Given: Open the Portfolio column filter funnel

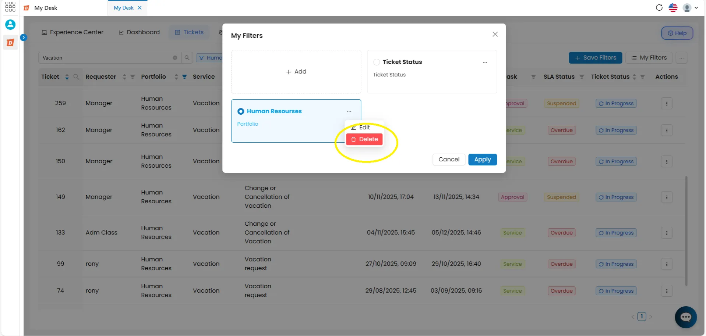Looking at the screenshot, I should pyautogui.click(x=184, y=76).
